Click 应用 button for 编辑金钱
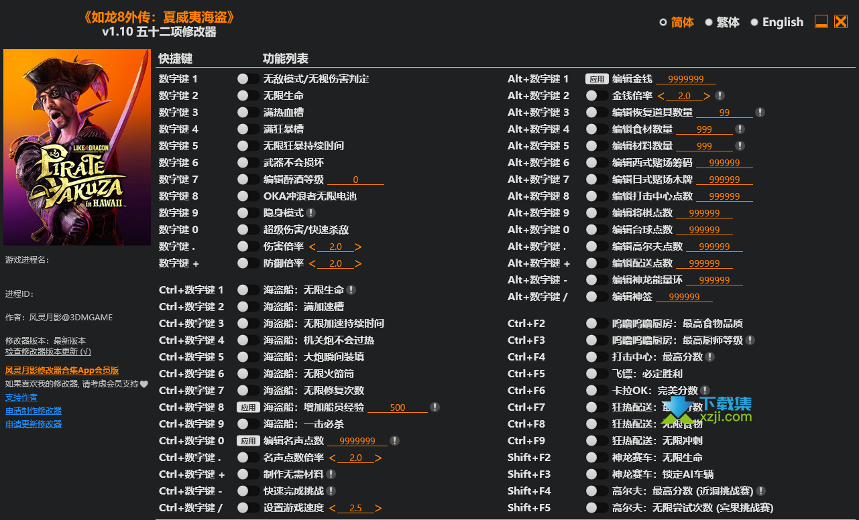Viewport: 859px width, 520px height. [x=597, y=79]
